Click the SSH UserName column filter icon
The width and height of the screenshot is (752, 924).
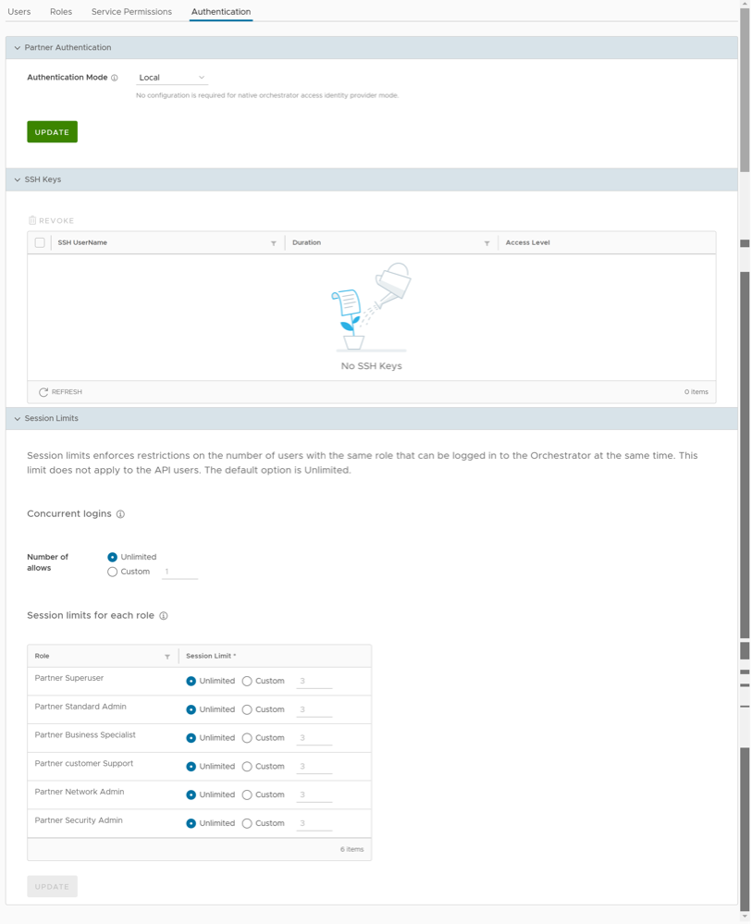[x=274, y=243]
